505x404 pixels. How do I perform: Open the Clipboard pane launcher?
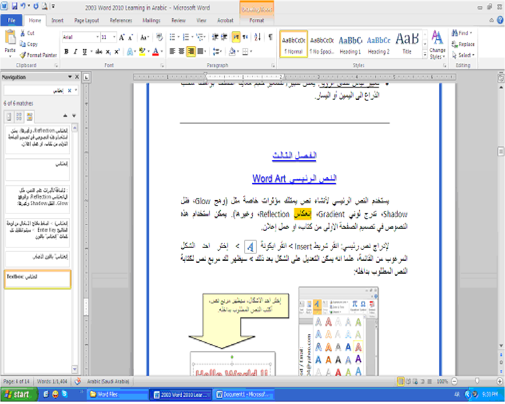pyautogui.click(x=56, y=65)
